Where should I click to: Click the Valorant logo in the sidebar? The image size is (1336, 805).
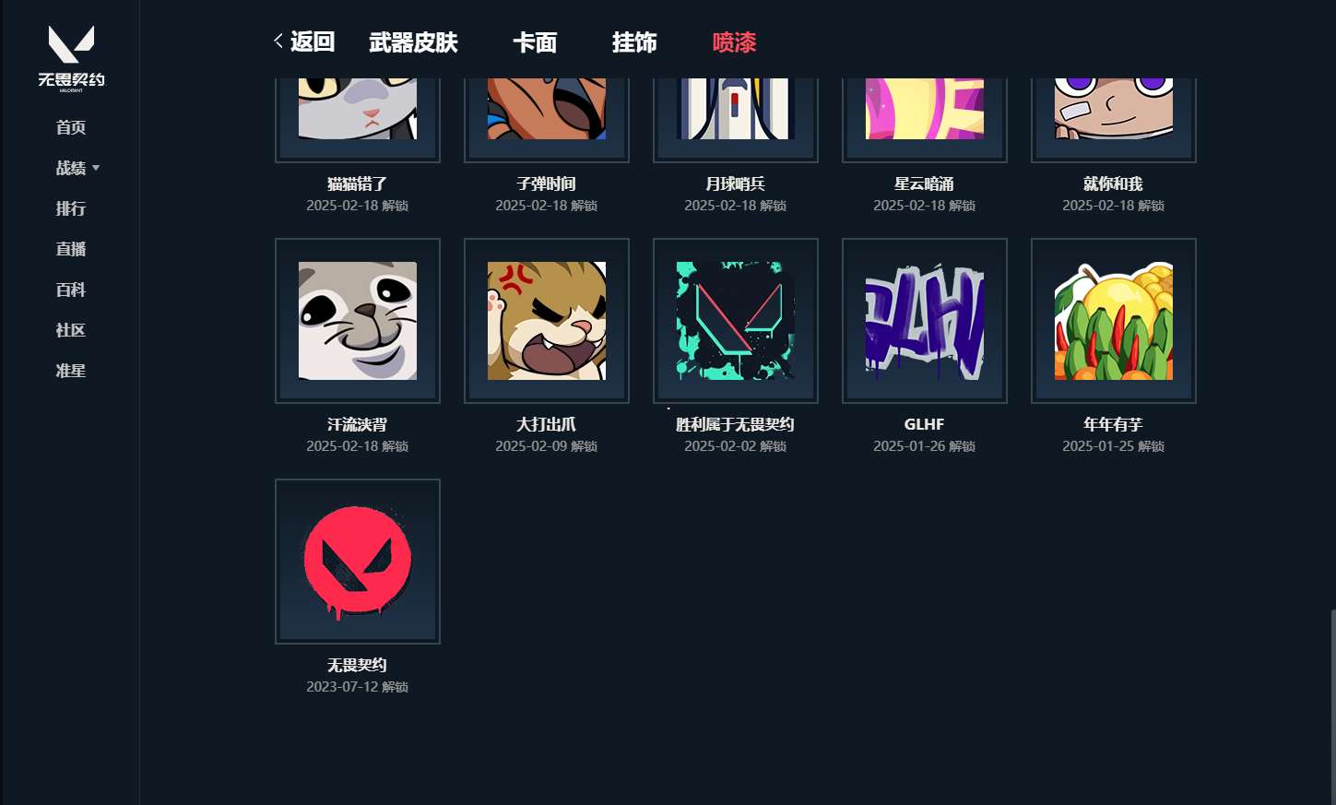[x=71, y=58]
